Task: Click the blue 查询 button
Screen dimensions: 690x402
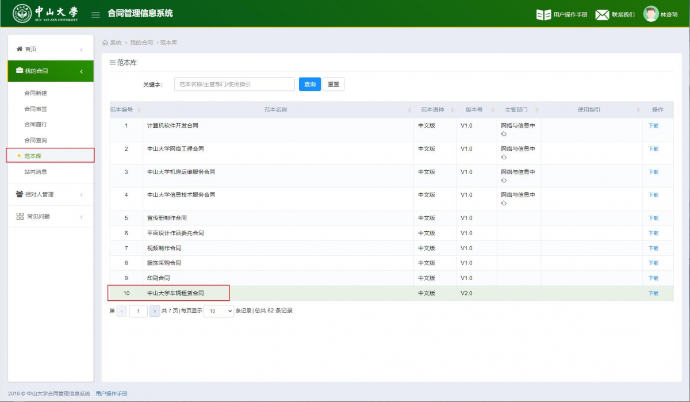Action: [310, 85]
